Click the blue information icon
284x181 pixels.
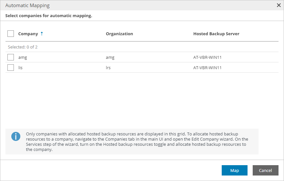pyautogui.click(x=16, y=136)
